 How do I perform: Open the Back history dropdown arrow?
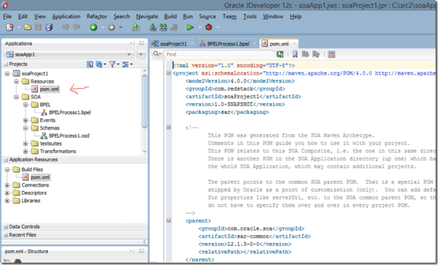pos(103,27)
